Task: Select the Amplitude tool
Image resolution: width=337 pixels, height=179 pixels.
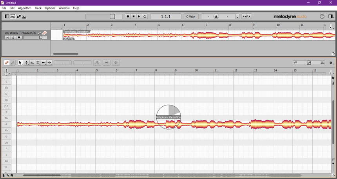Action: click(32, 63)
